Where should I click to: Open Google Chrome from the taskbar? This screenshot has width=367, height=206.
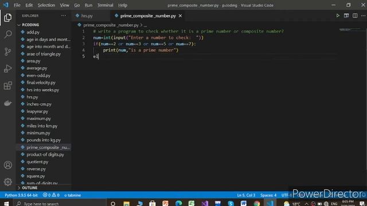(257, 204)
